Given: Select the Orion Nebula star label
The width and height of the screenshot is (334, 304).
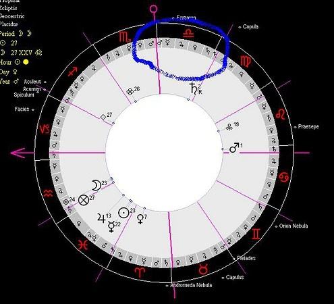Looking at the screenshot, I should coord(294,226).
